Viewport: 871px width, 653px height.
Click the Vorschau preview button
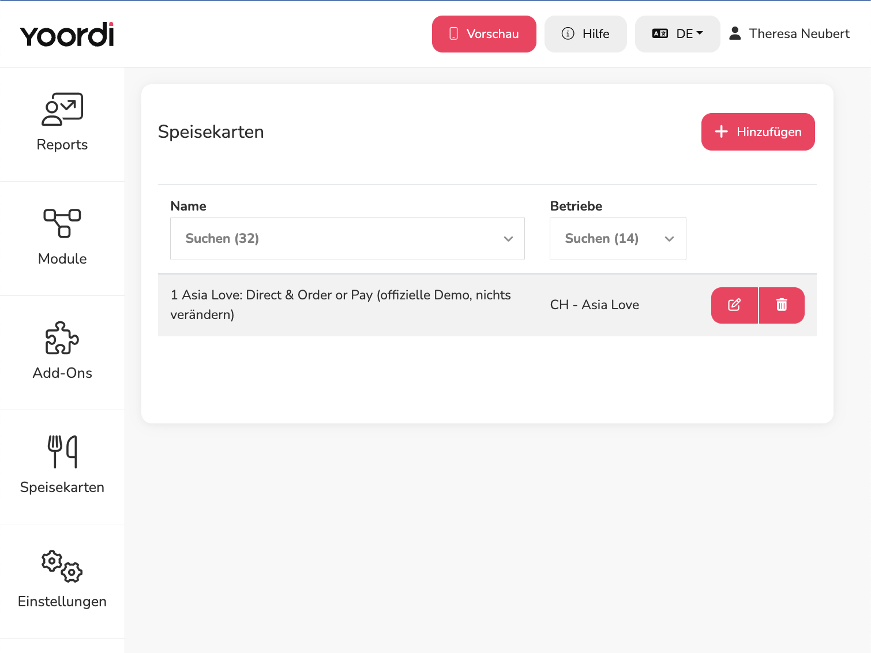[x=484, y=34]
